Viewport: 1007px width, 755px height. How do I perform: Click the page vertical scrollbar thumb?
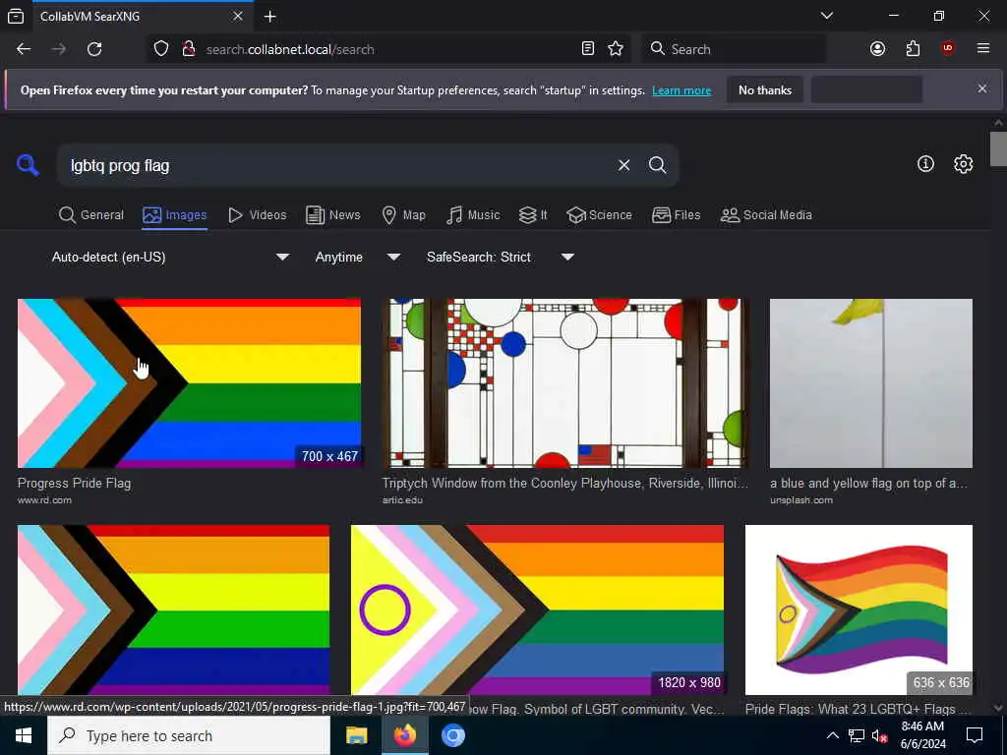[x=998, y=148]
